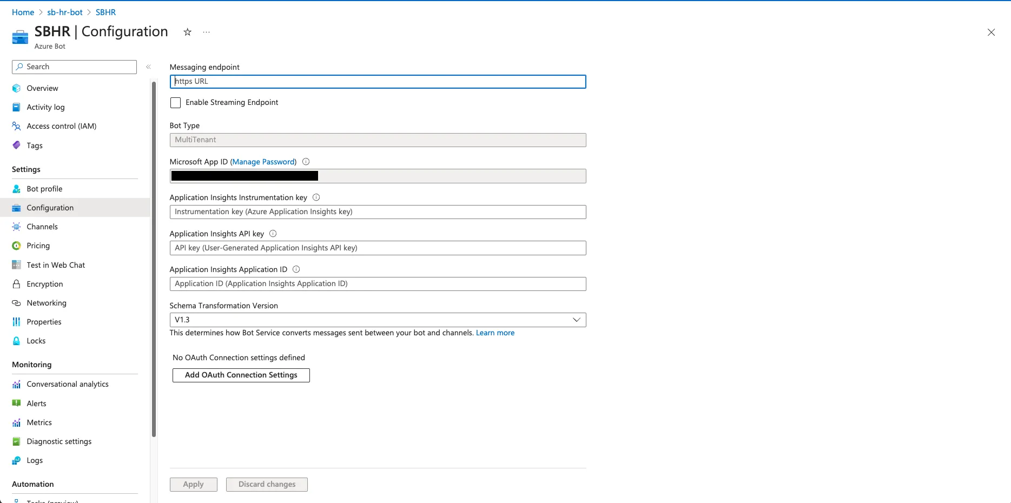Viewport: 1011px width, 503px height.
Task: Open Channels from the sidebar
Action: pyautogui.click(x=42, y=227)
